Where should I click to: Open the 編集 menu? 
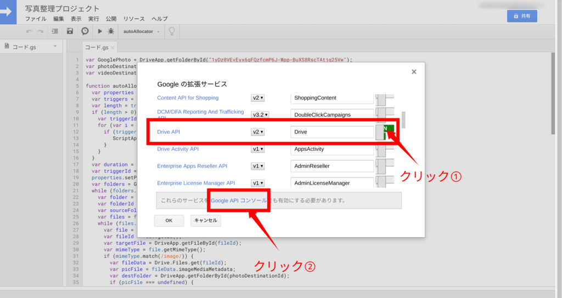point(58,19)
